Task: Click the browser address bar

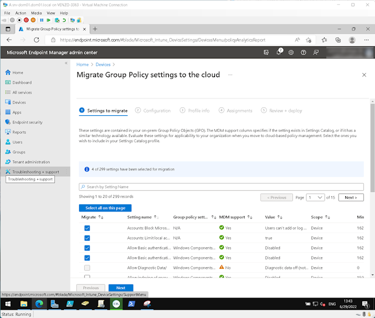Action: [x=163, y=40]
